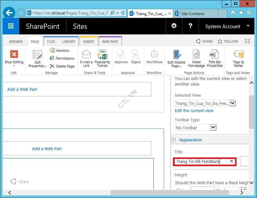Screen dimensions: 257x198
Task: Open the Toolbar Type dropdown
Action: [x=213, y=127]
